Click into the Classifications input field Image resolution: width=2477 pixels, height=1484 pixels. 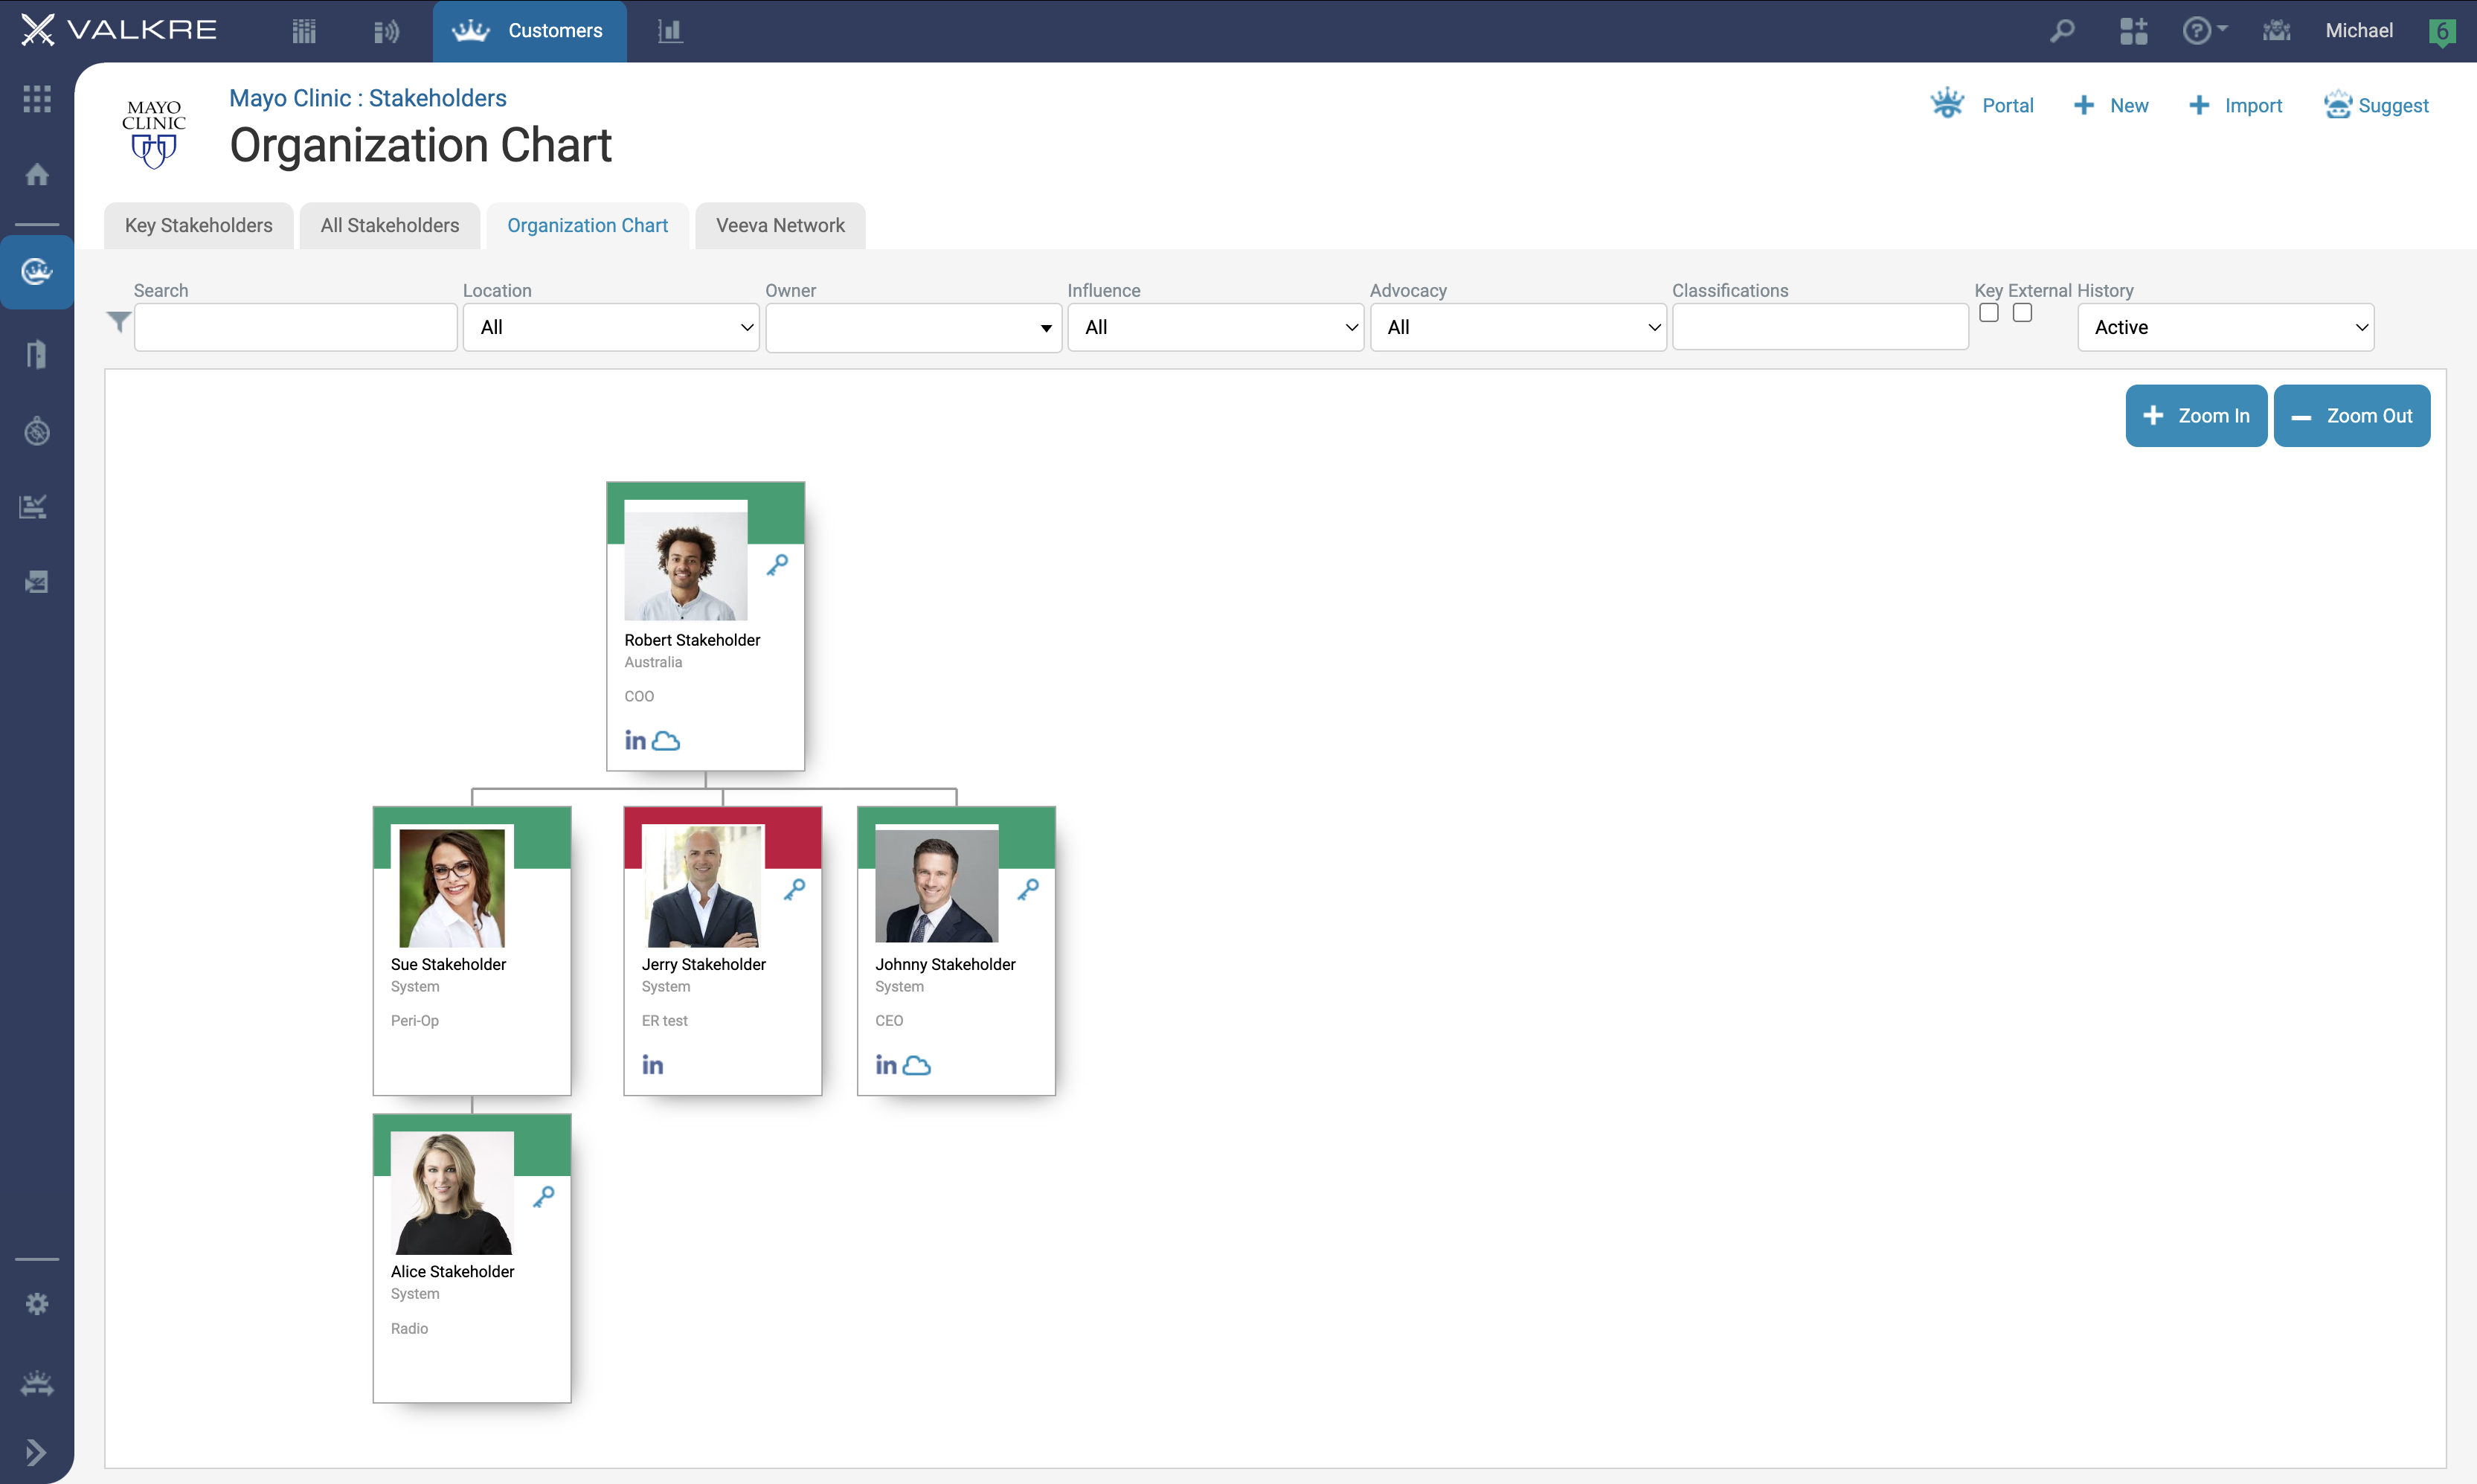[x=1819, y=327]
